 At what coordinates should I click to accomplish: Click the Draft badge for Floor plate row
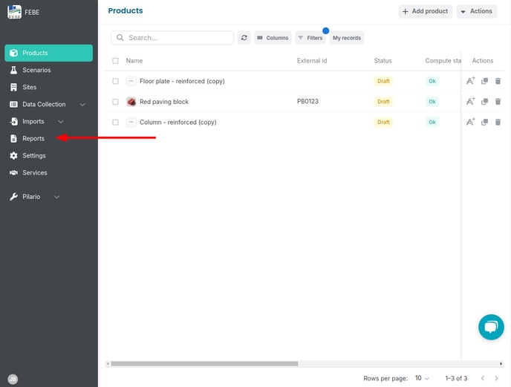[x=383, y=81]
